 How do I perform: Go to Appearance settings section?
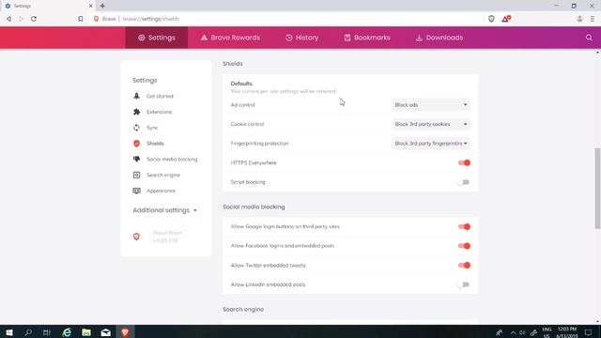[x=161, y=191]
